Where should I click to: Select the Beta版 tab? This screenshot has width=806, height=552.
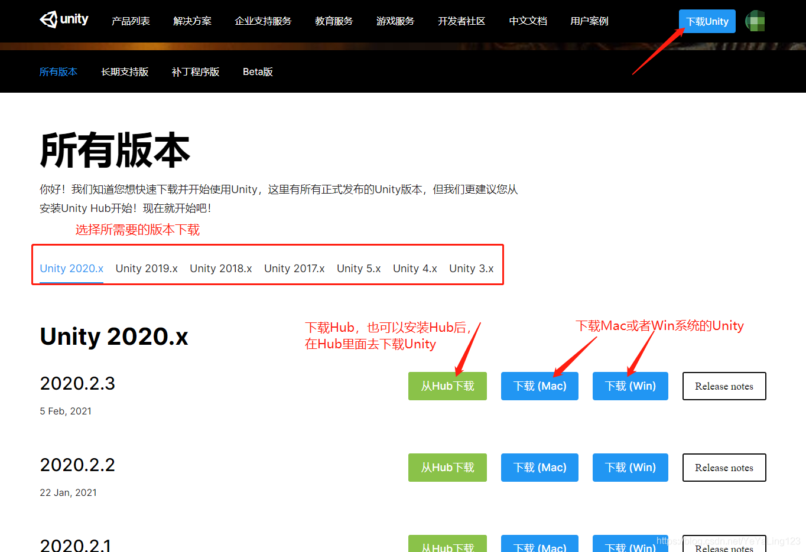coord(258,71)
